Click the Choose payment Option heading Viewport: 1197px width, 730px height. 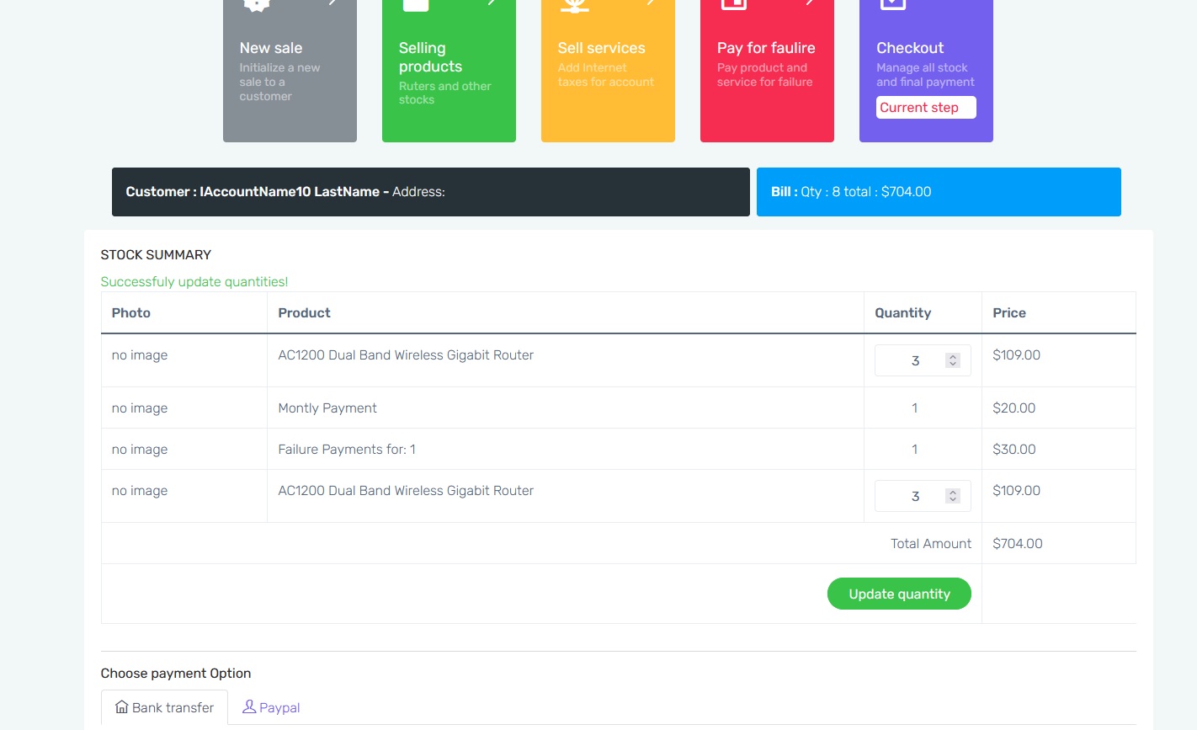coord(176,673)
